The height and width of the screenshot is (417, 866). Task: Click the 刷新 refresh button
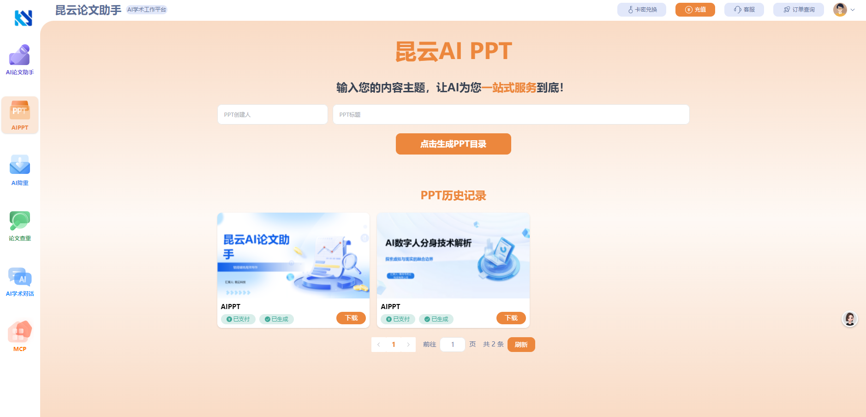click(521, 345)
